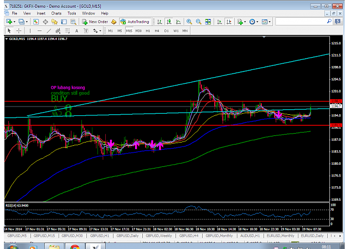Open the MetaEditor book icon

pos(113,22)
